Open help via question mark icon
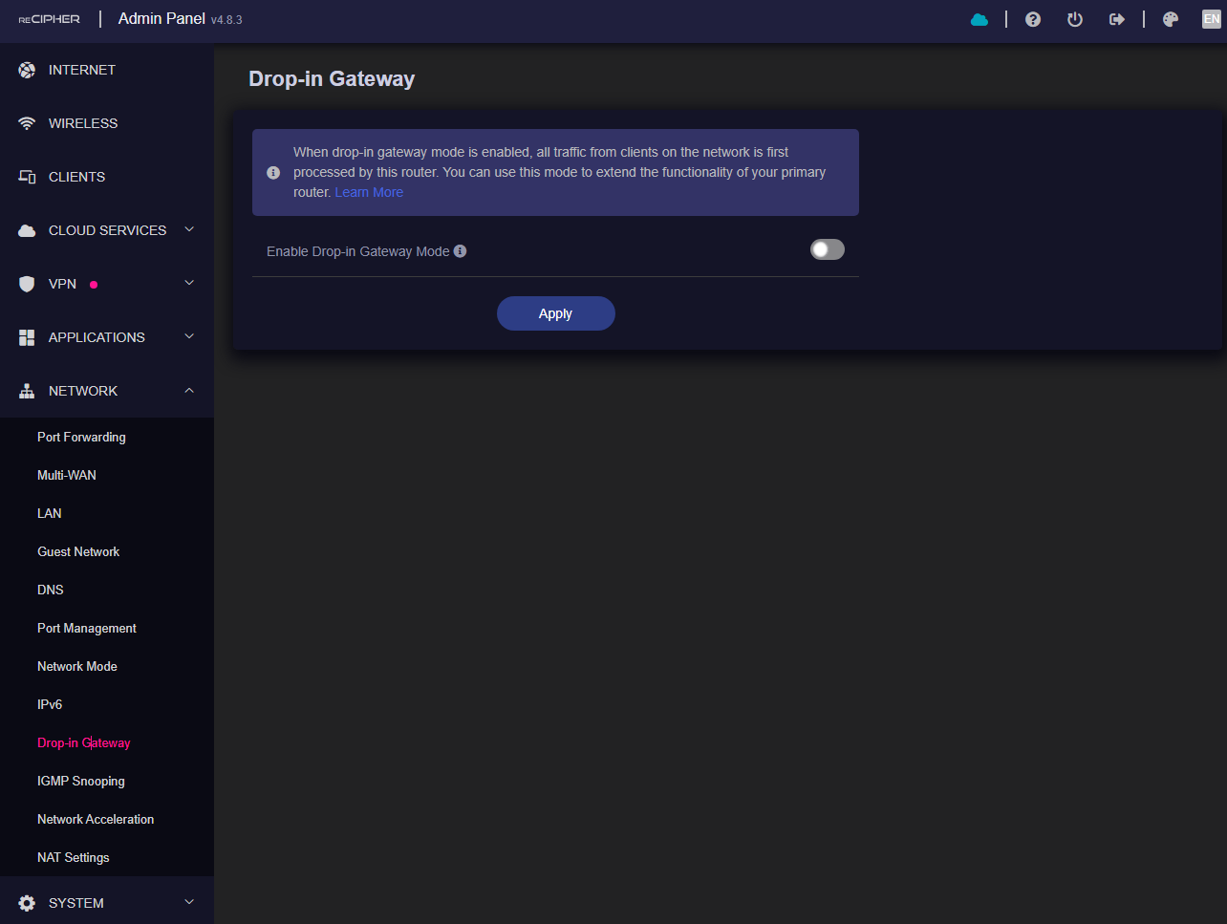 [x=1033, y=19]
